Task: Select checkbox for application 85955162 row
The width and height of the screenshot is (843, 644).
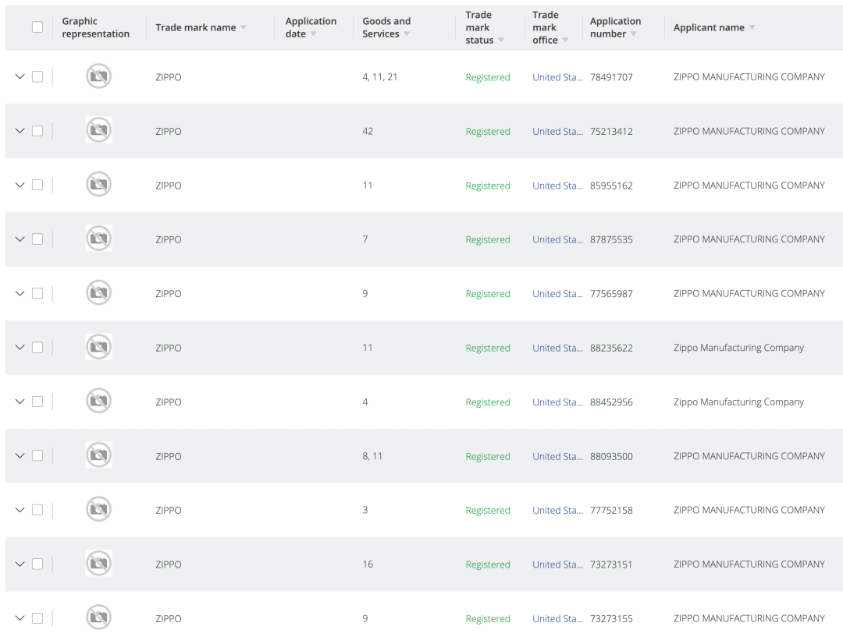Action: coord(37,185)
